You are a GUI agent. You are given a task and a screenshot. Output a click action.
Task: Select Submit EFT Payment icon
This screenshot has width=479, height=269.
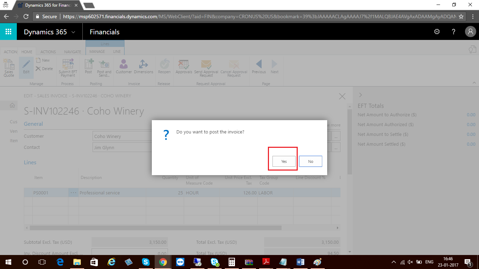pos(68,68)
